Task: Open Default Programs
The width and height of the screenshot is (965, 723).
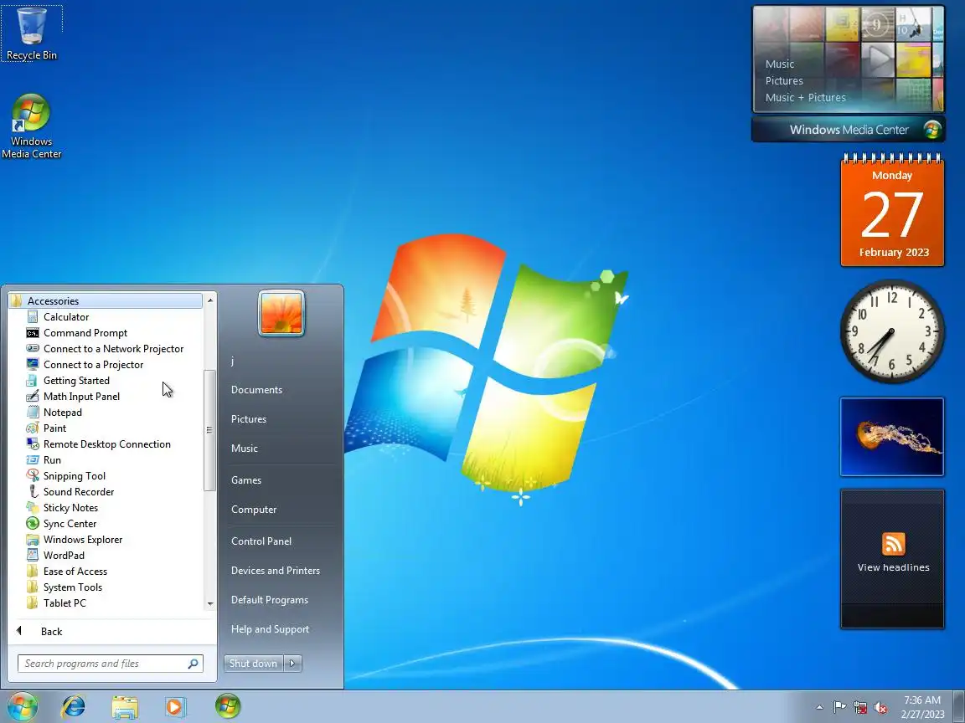Action: (270, 600)
